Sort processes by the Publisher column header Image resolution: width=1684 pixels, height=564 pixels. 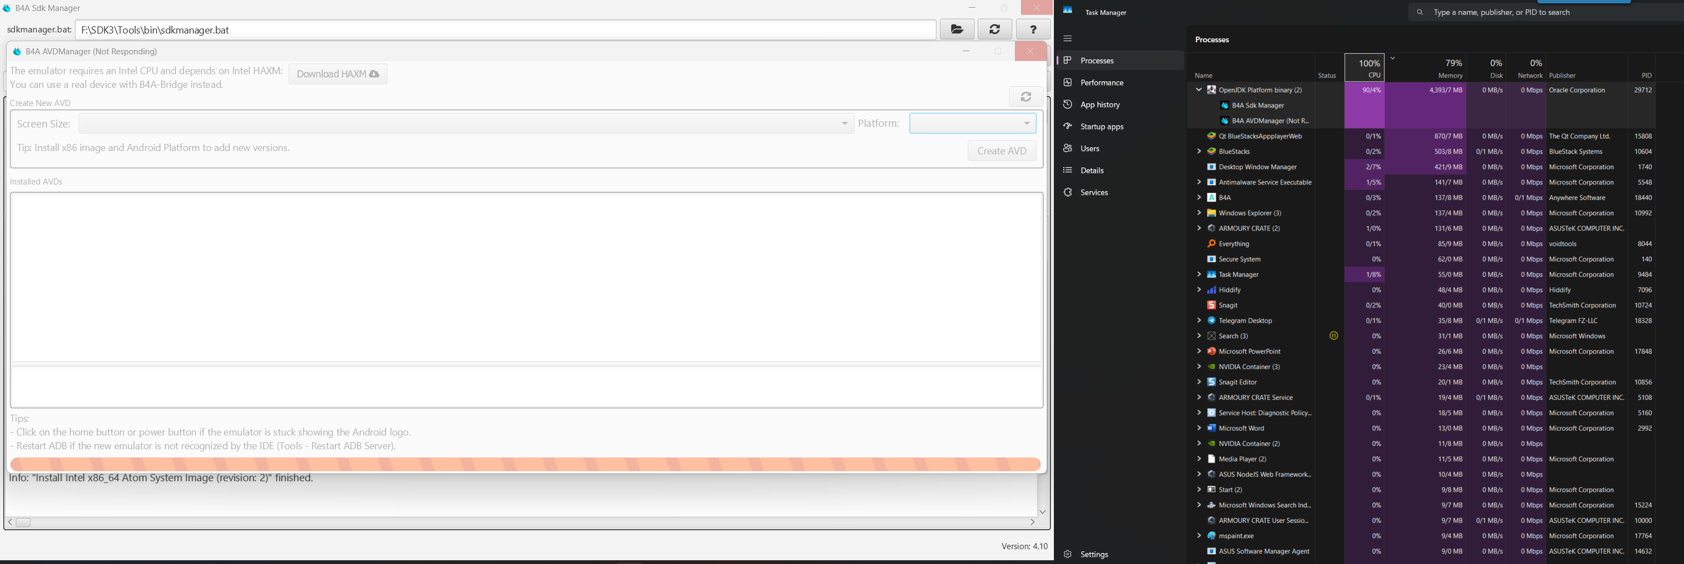[1587, 68]
